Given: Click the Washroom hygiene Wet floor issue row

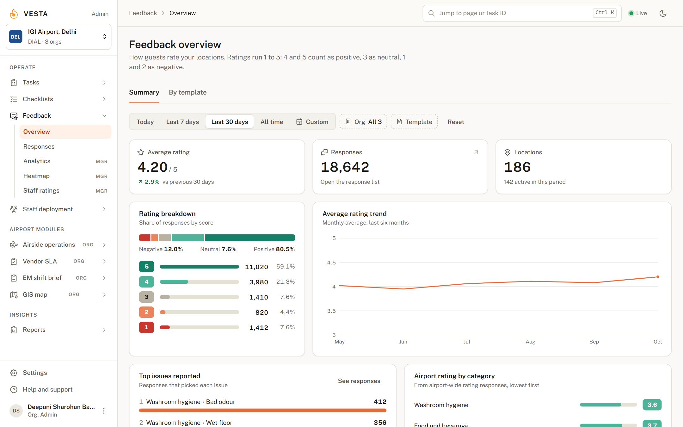Looking at the screenshot, I should (x=262, y=422).
